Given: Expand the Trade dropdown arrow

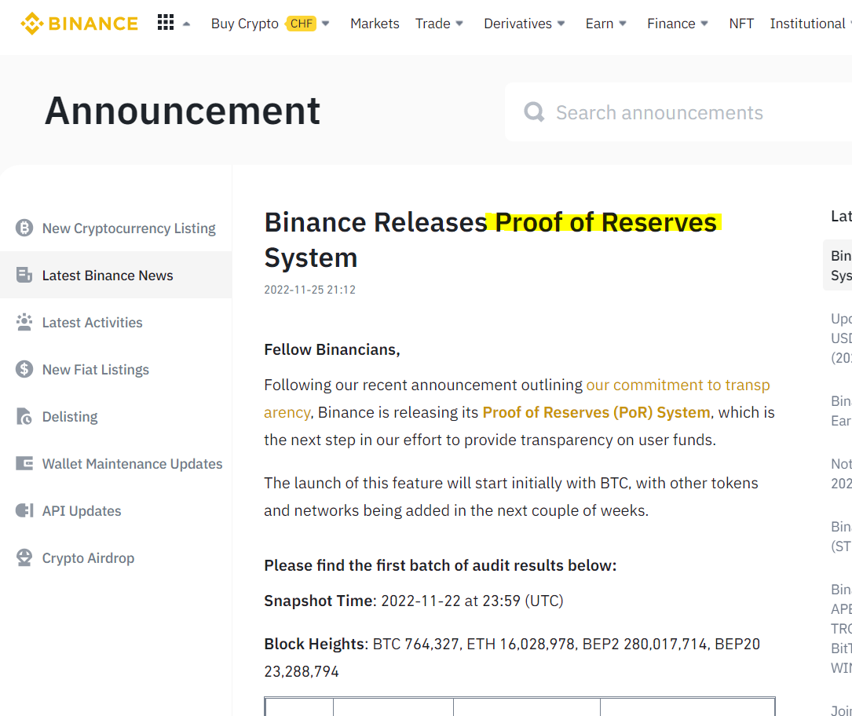Looking at the screenshot, I should pyautogui.click(x=459, y=24).
